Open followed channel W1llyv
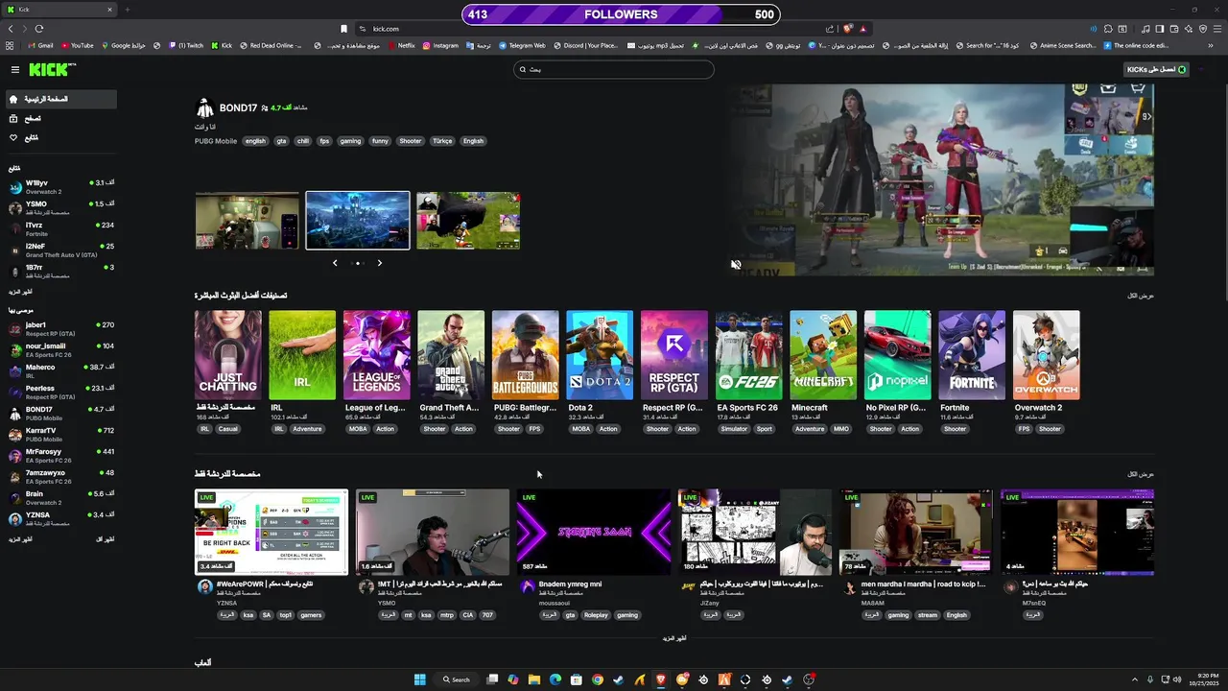The image size is (1228, 691). click(x=60, y=186)
